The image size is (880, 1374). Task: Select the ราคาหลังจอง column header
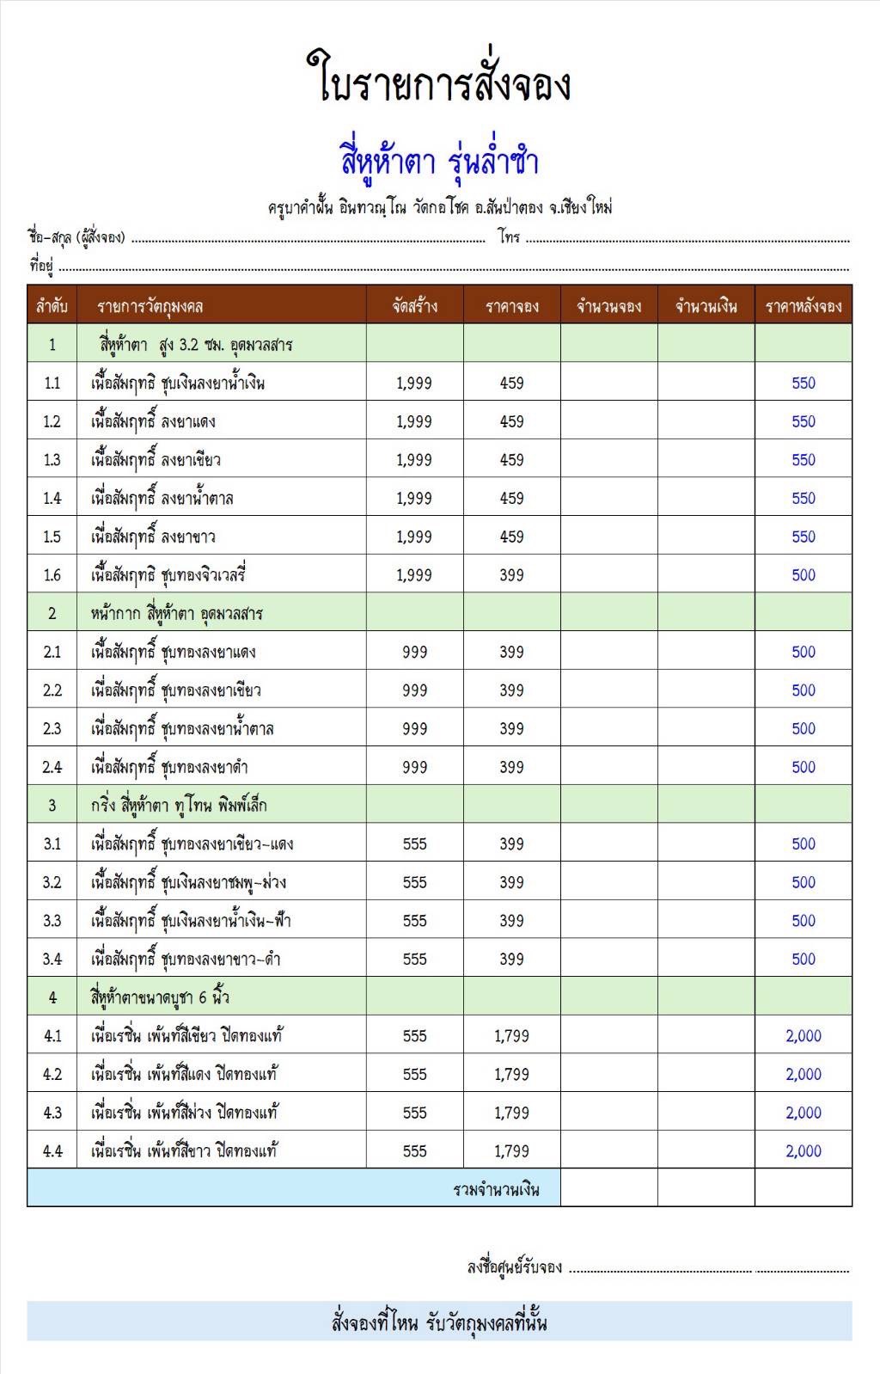tap(803, 306)
